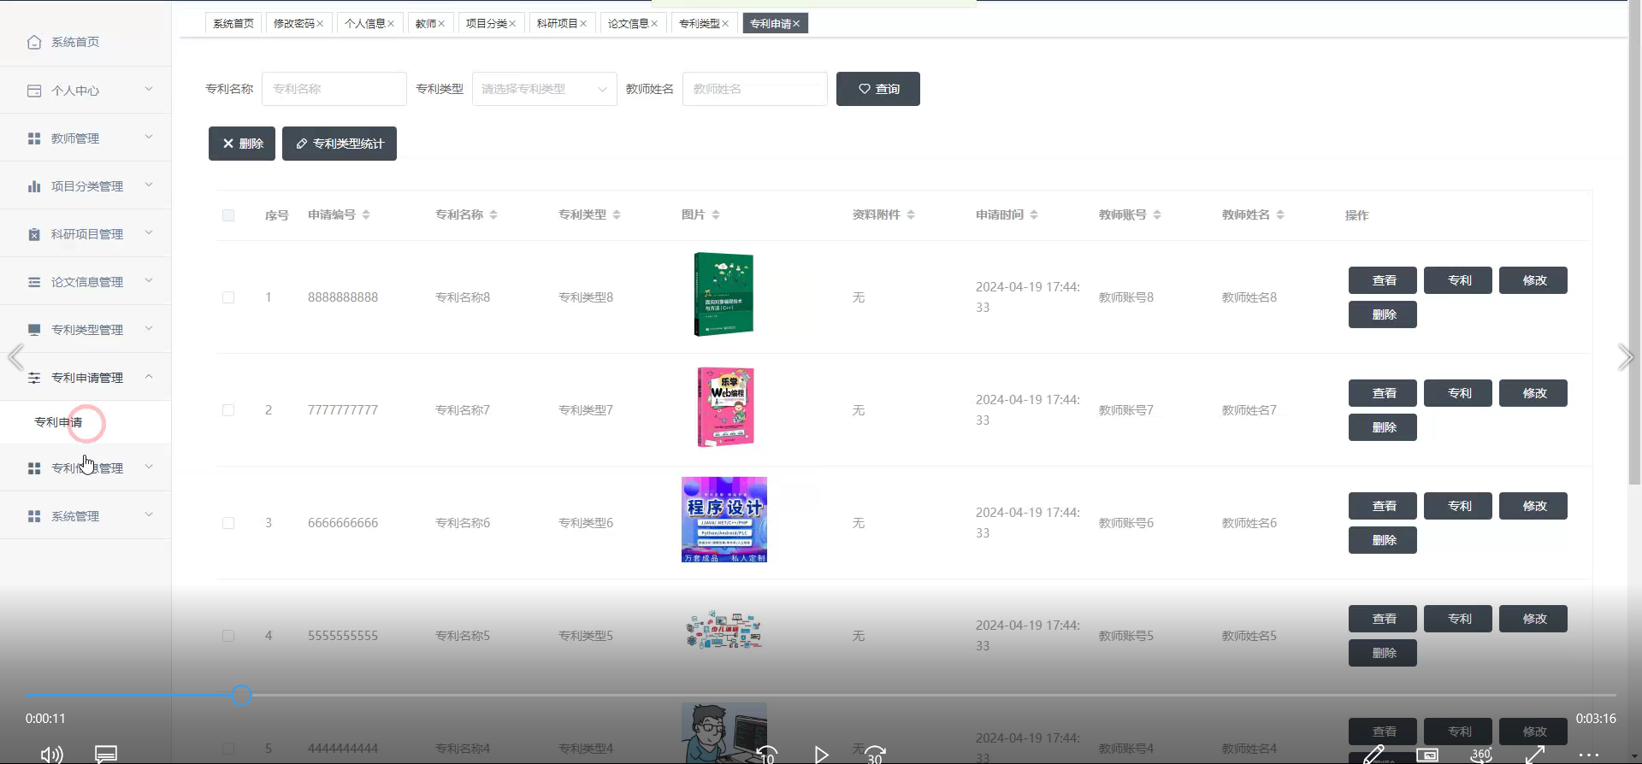Play the video
The height and width of the screenshot is (764, 1642).
pos(821,754)
